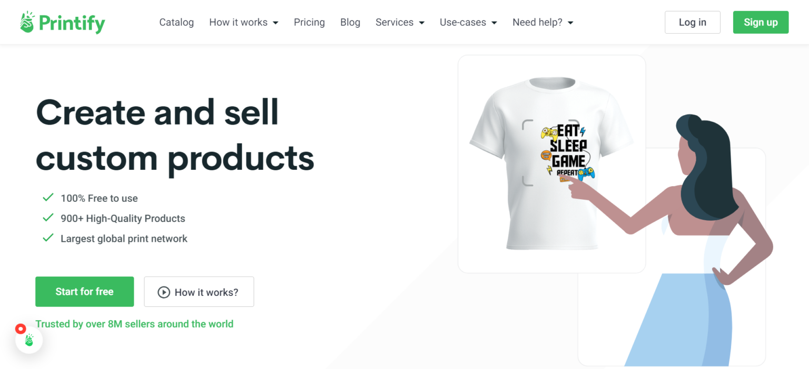Click the "Trusted by over 8M sellers" text link
This screenshot has height=369, width=809.
[134, 324]
